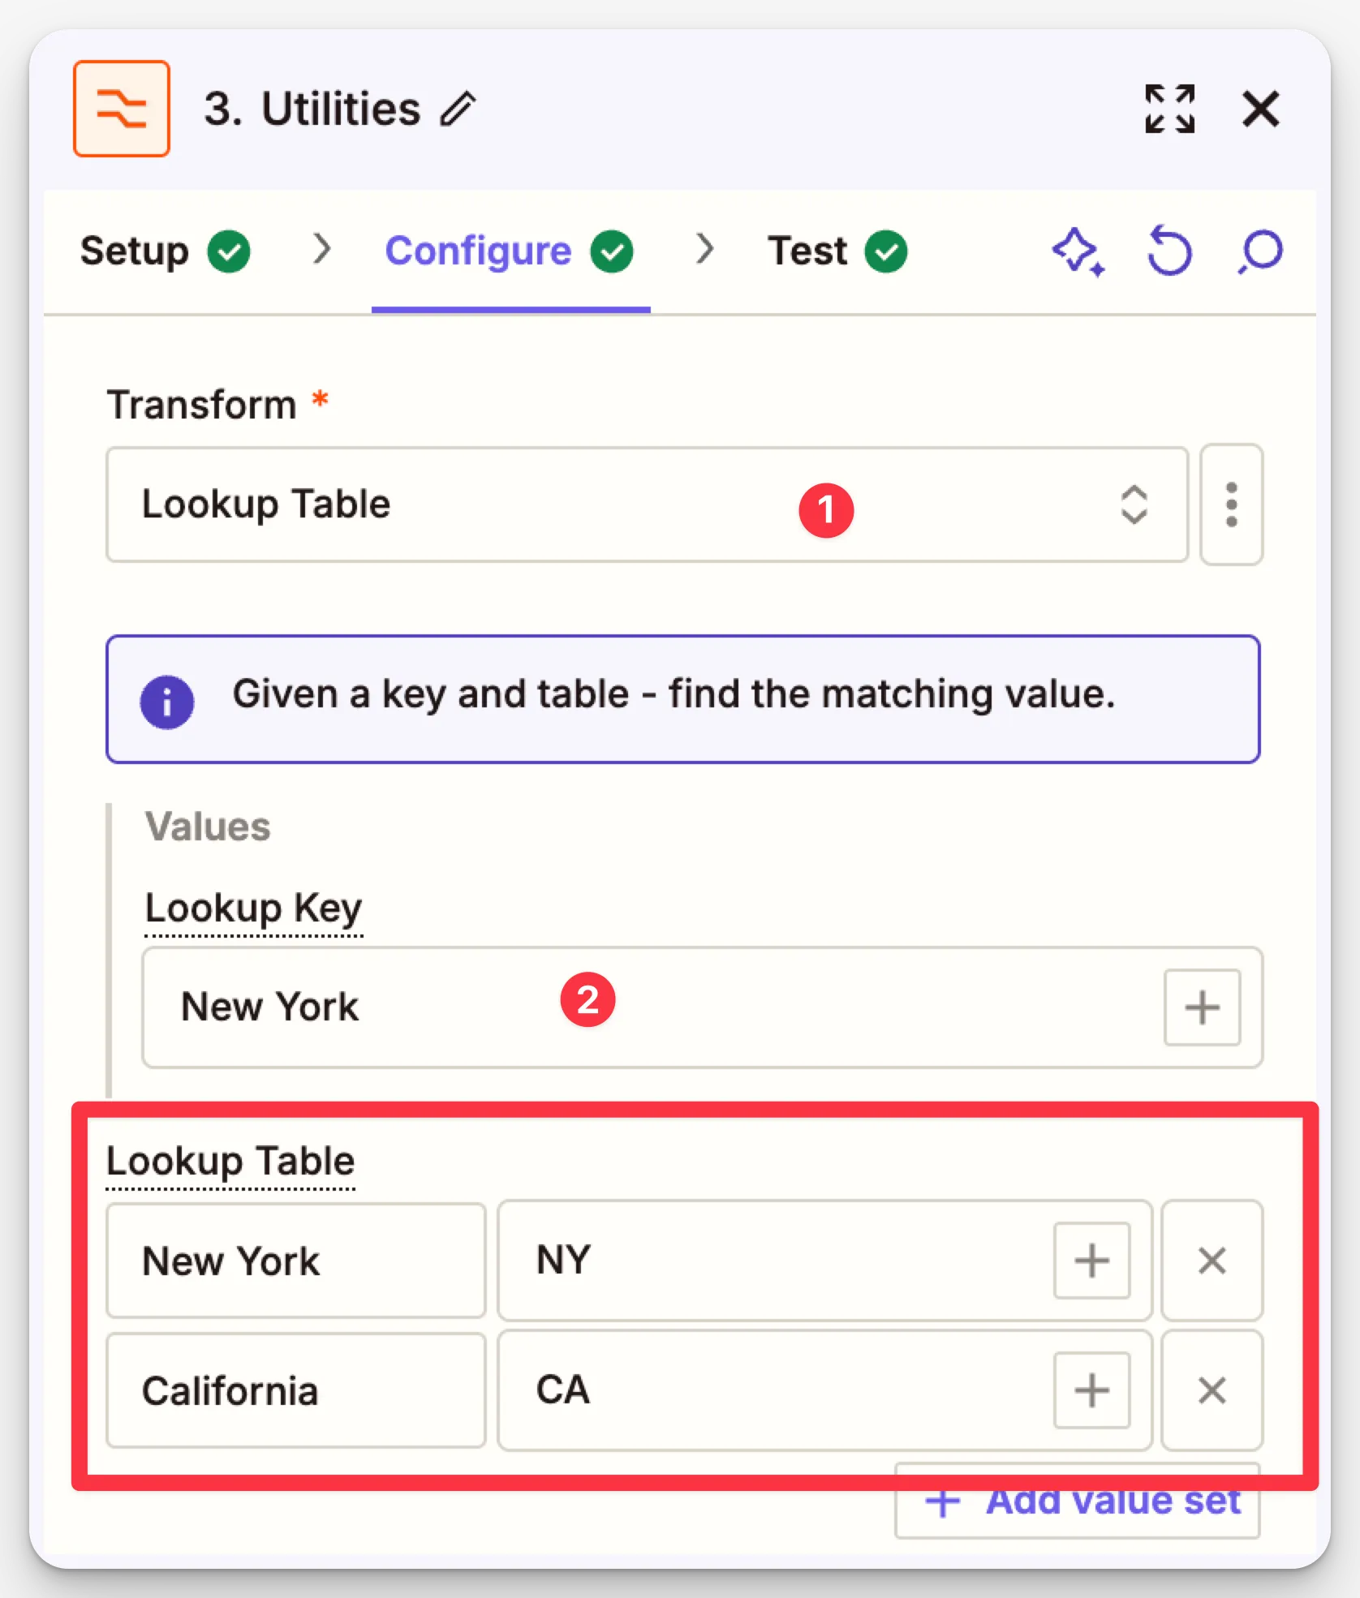The image size is (1360, 1598).
Task: Click the pencil icon to rename step
Action: 458,109
